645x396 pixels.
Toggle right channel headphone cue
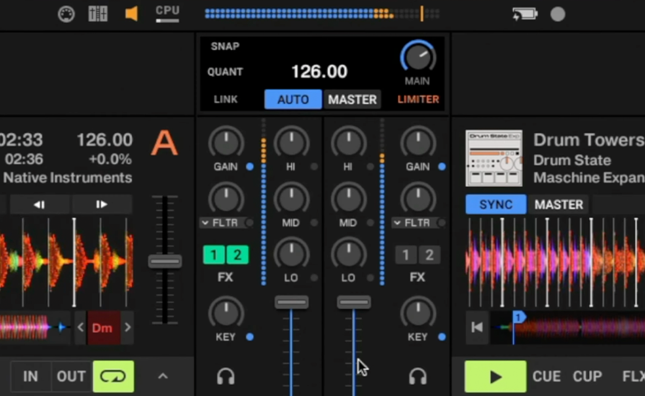[417, 376]
